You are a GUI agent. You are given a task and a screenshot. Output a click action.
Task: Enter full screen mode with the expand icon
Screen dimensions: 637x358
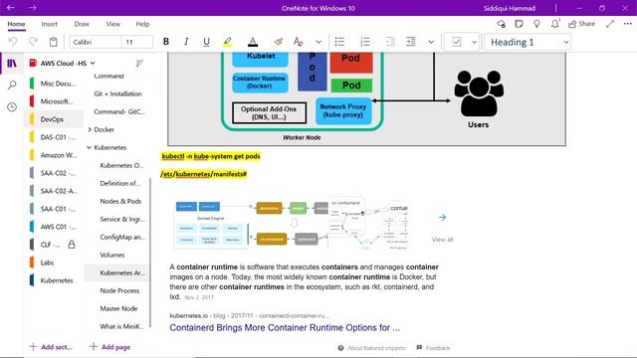tap(610, 24)
